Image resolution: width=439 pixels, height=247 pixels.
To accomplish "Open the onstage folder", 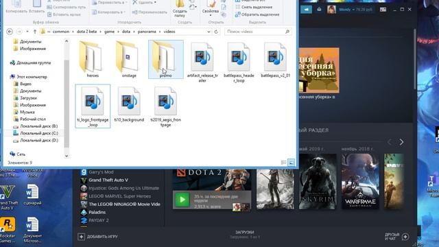I will pyautogui.click(x=129, y=60).
